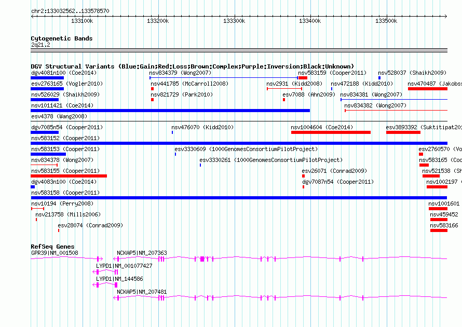Open nsv583153 (Cooper2011) variant
This screenshot has width=462, height=327.
click(65, 149)
